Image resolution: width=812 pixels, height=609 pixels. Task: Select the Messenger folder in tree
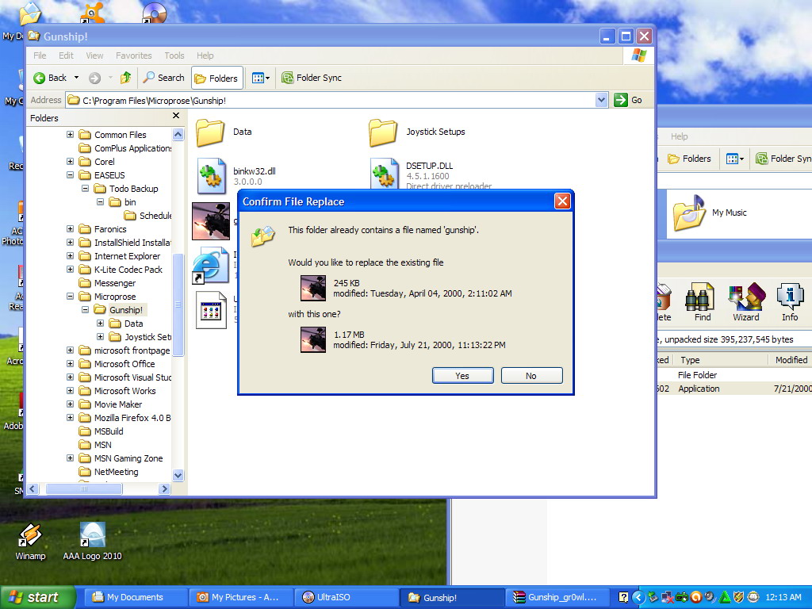pyautogui.click(x=114, y=283)
